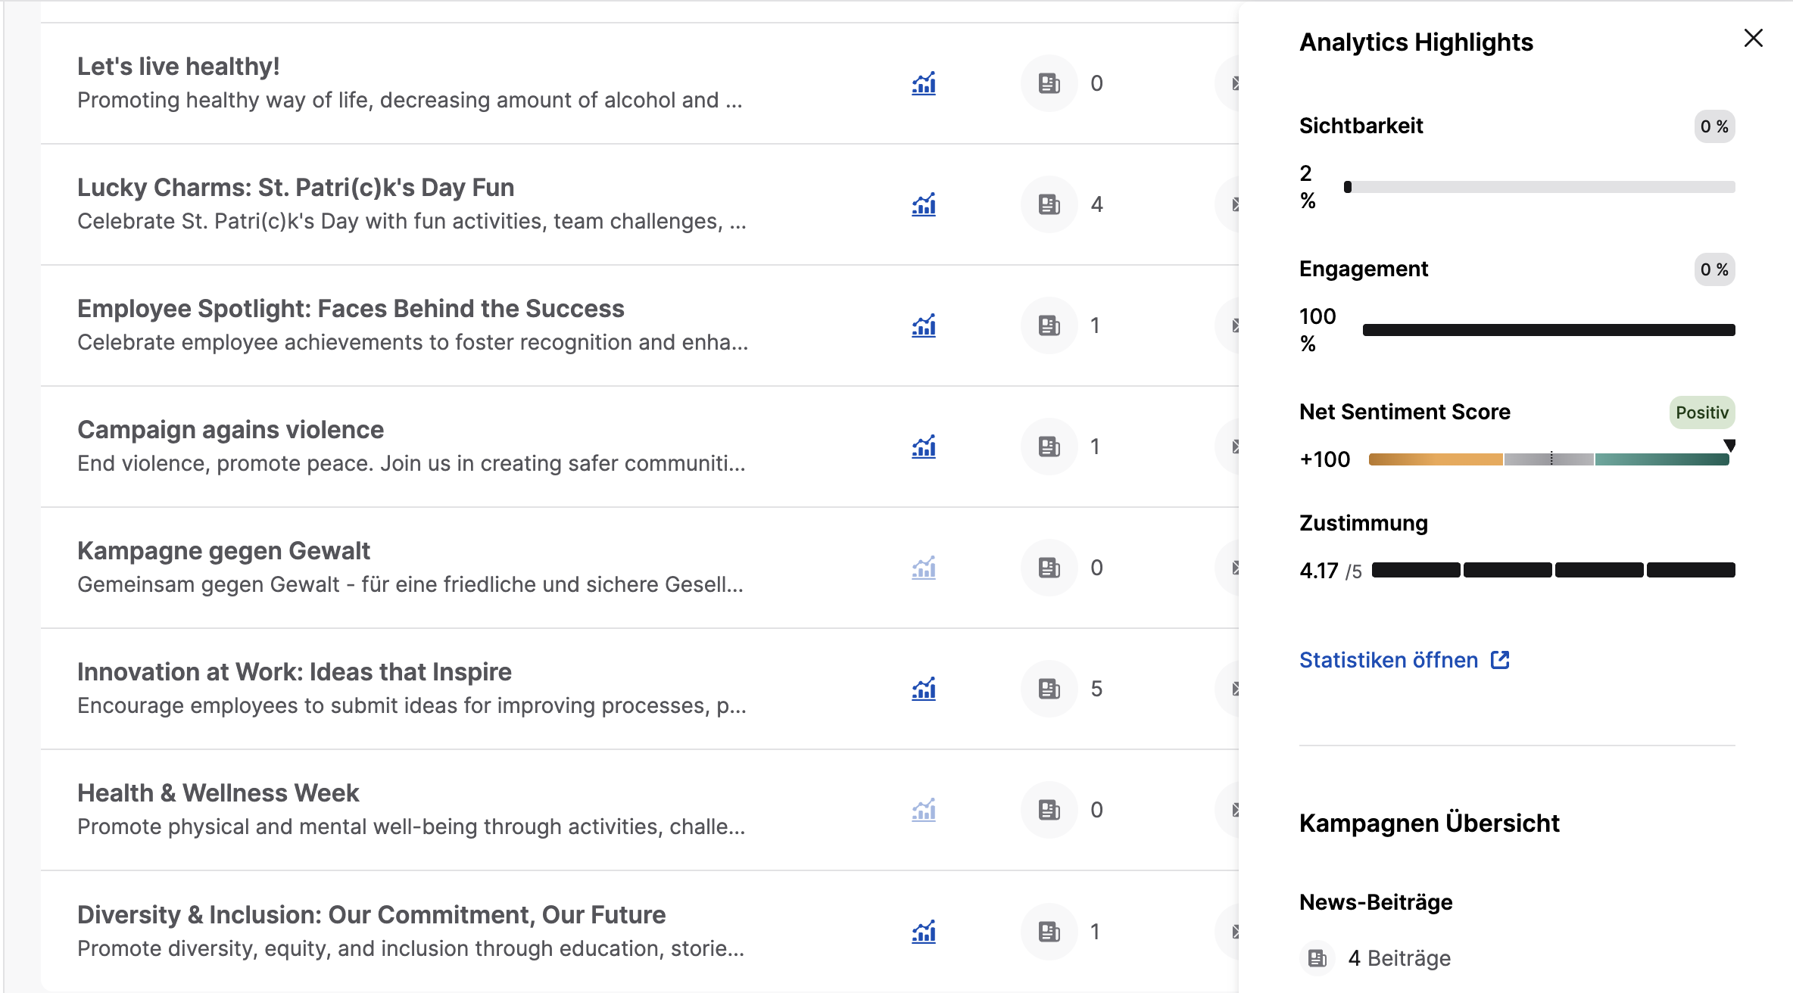Image resolution: width=1793 pixels, height=993 pixels.
Task: Open analytics icon for Health & Wellness Week
Action: (924, 810)
